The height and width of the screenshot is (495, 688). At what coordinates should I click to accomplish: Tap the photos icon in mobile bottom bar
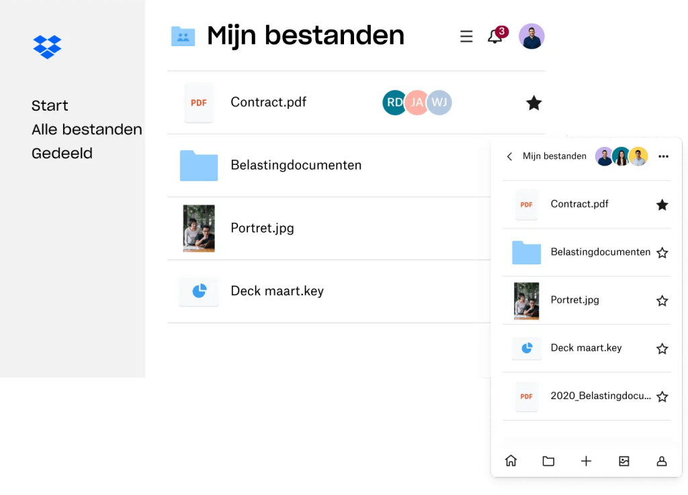tap(624, 461)
